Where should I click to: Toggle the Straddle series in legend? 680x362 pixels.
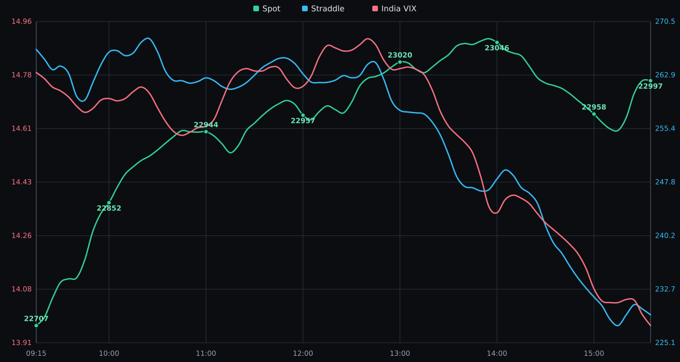point(323,8)
